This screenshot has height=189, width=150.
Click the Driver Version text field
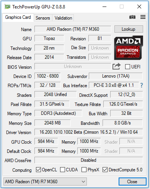pyautogui.click(x=89, y=132)
